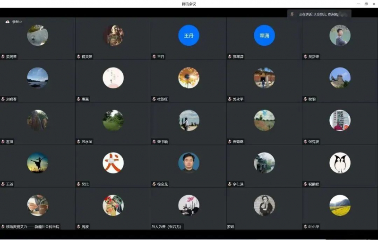Click the microphone icon in the 正在讲话 banner
Image resolution: width=378 pixels, height=240 pixels.
click(x=292, y=14)
